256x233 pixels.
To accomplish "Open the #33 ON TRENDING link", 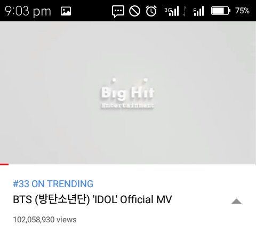I will coord(53,184).
